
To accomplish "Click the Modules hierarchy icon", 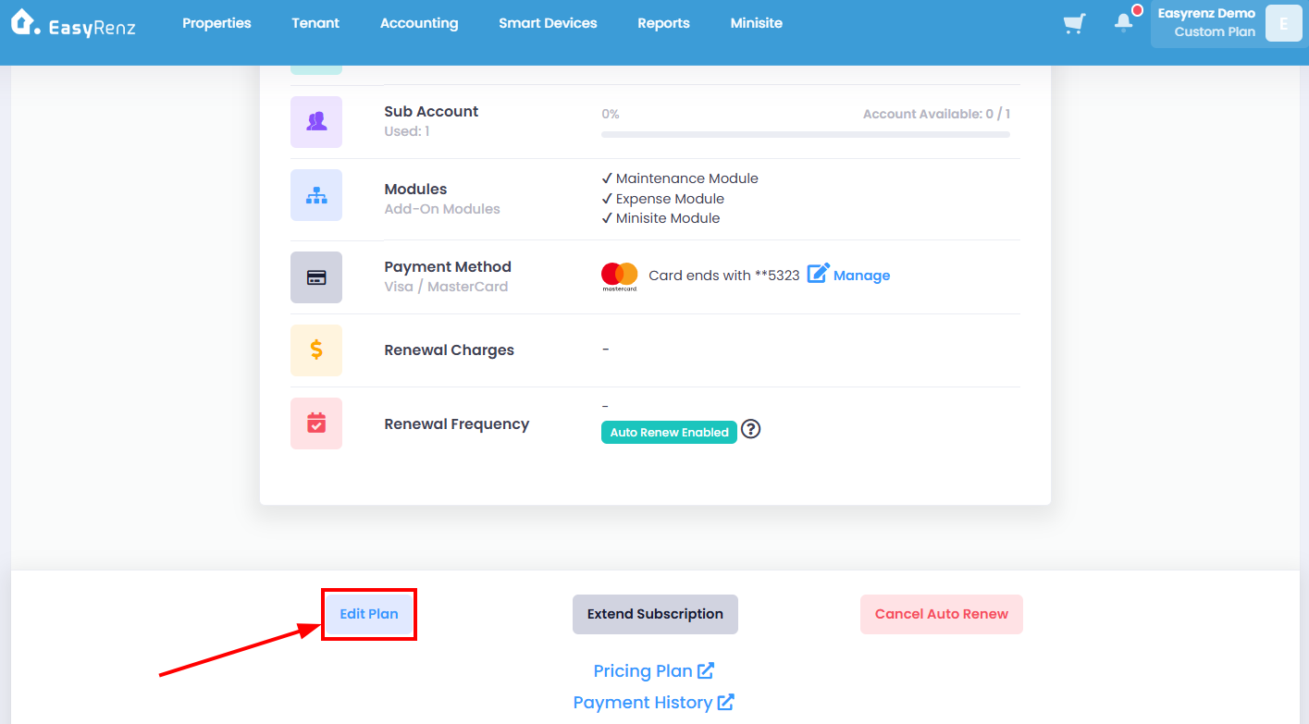I will click(x=316, y=195).
